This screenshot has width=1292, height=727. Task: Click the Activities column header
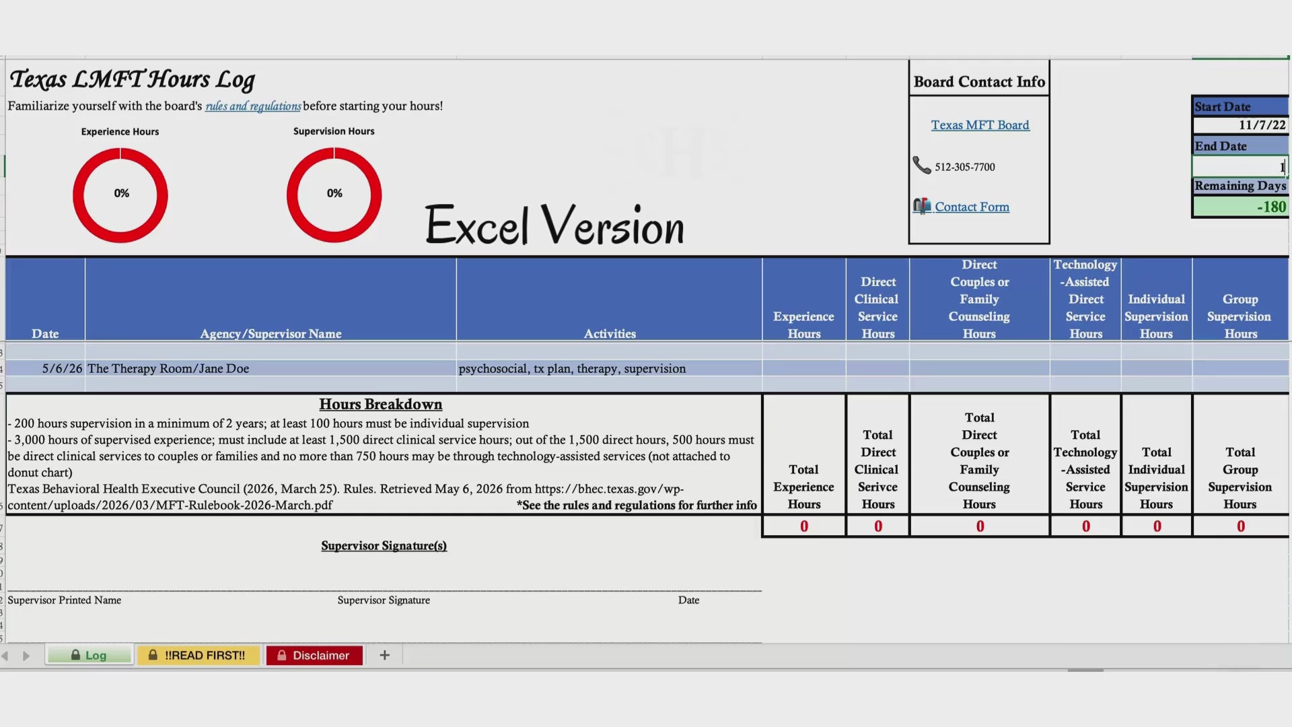pyautogui.click(x=609, y=300)
